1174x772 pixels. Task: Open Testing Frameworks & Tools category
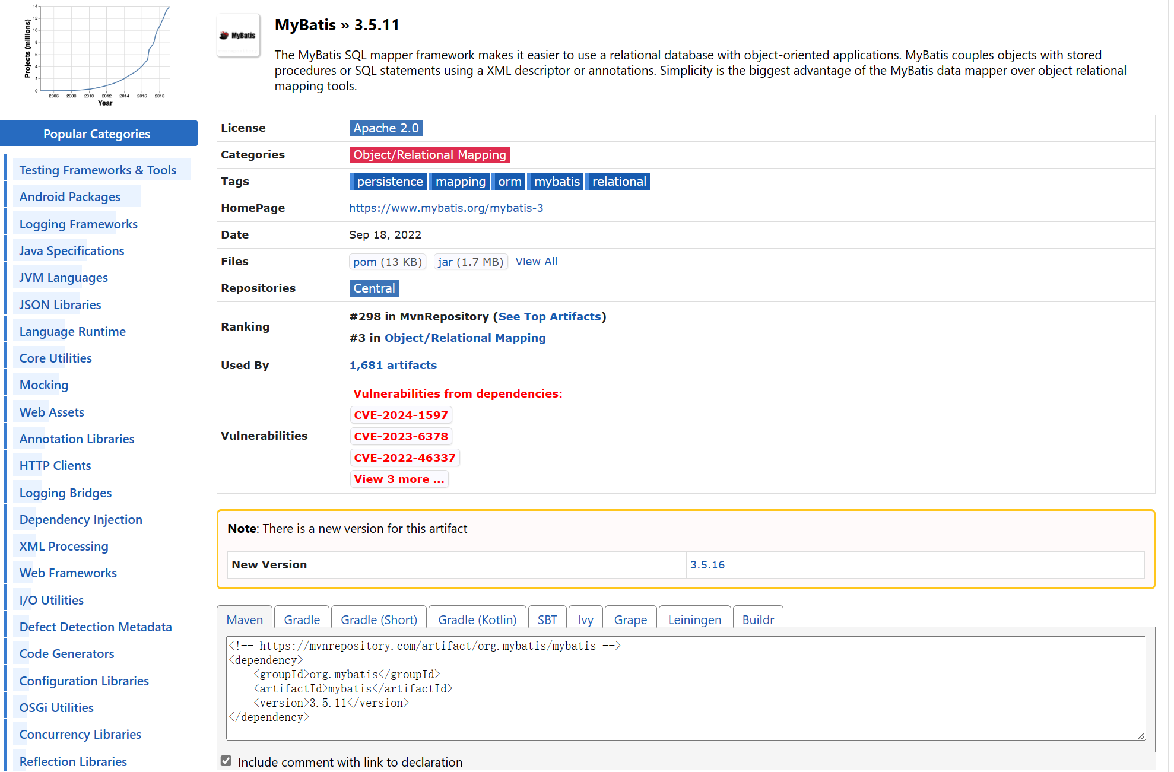(98, 170)
